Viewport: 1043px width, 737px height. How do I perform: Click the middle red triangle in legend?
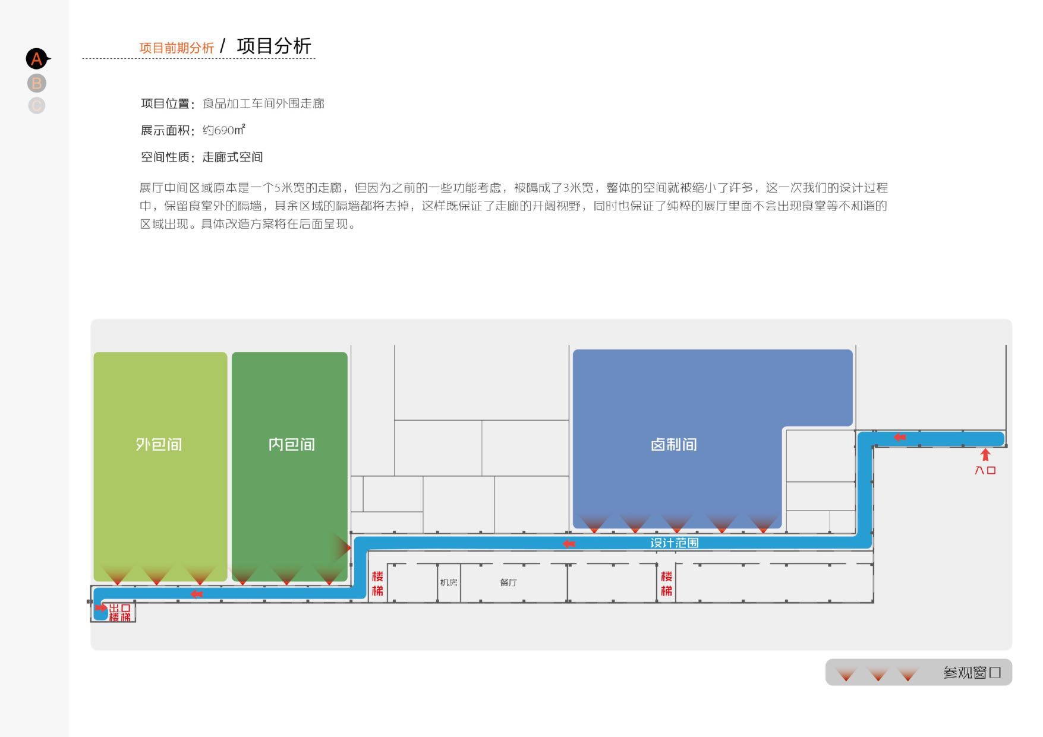pos(878,674)
